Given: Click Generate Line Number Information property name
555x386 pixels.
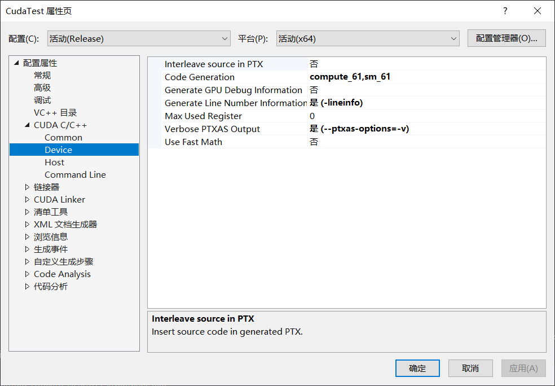Looking at the screenshot, I should [235, 103].
